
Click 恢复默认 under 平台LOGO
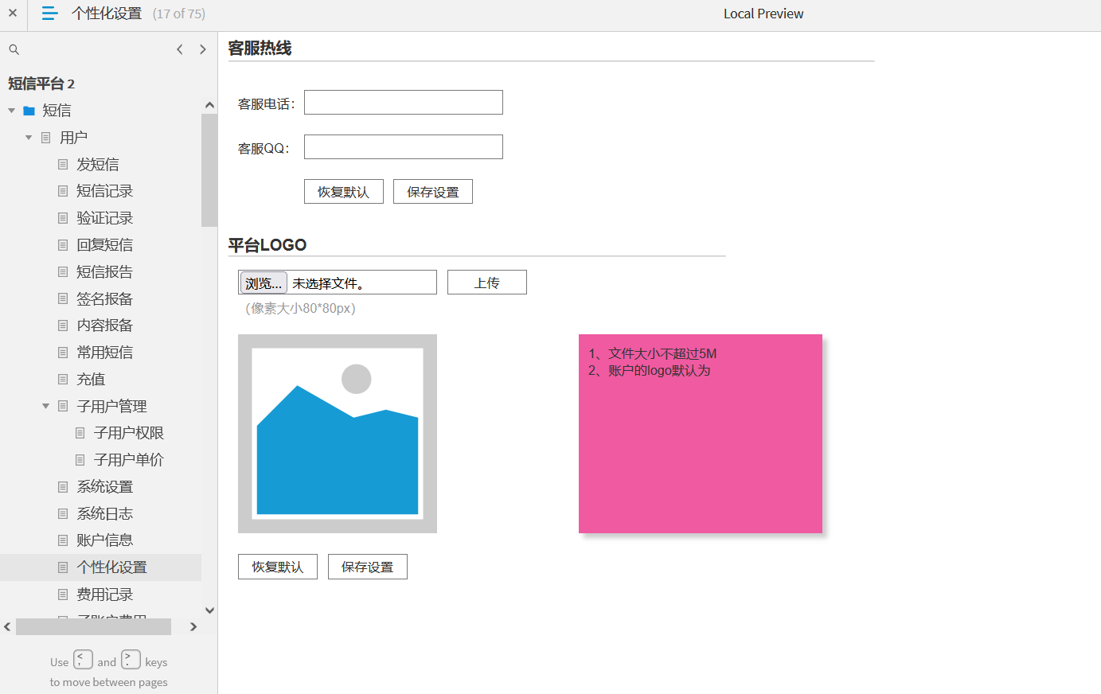click(x=278, y=567)
